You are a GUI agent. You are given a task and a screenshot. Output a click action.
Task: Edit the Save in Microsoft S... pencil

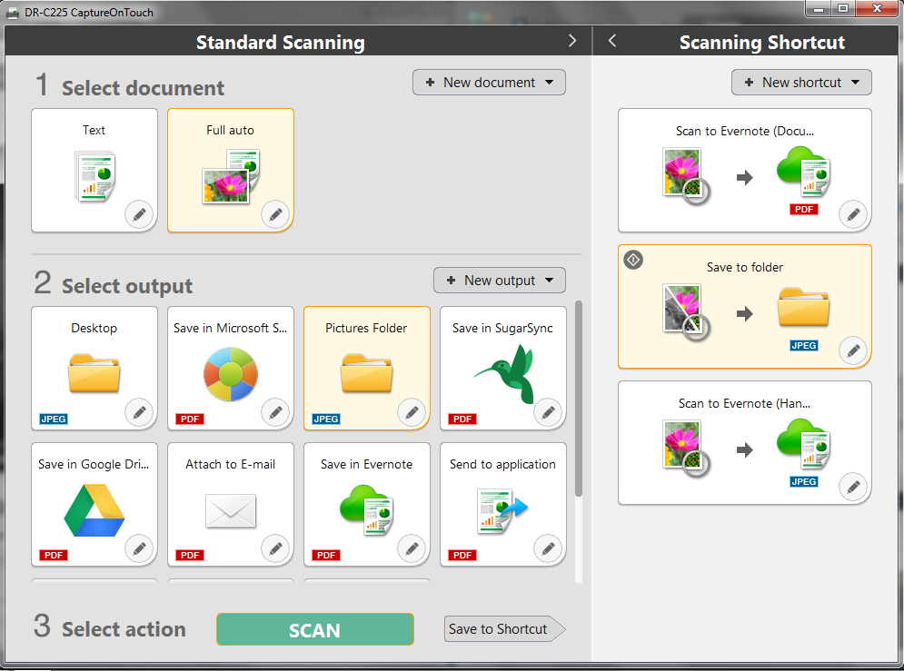[275, 412]
